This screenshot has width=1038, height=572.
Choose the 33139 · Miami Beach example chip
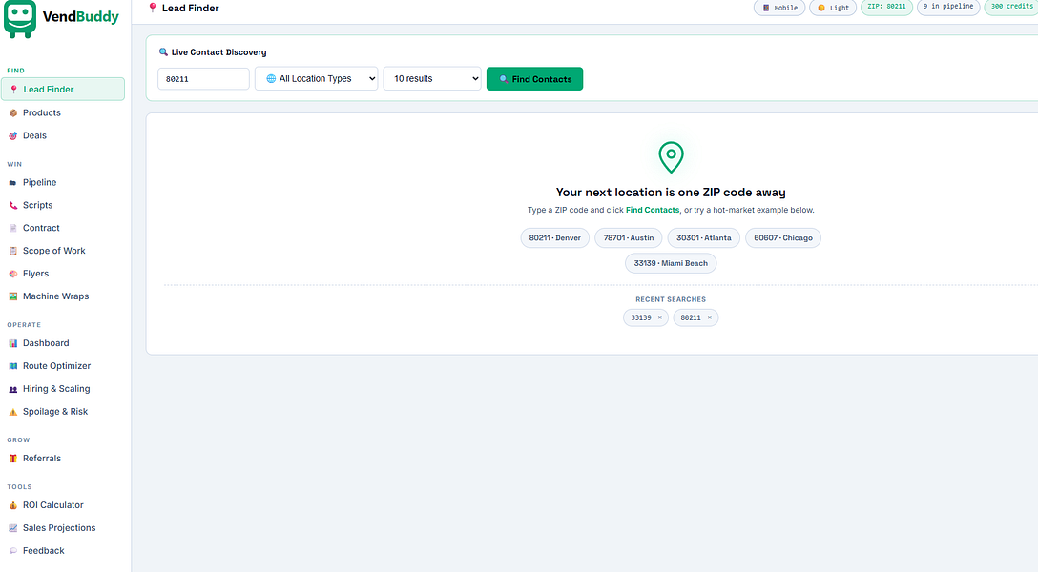[x=671, y=263]
